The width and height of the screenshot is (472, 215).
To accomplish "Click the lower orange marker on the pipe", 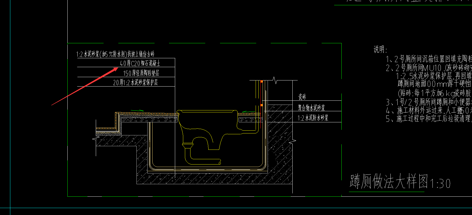I will (261, 105).
